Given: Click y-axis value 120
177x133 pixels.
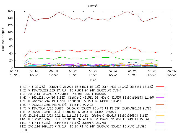Looking at the screenshot, I should [10, 25].
